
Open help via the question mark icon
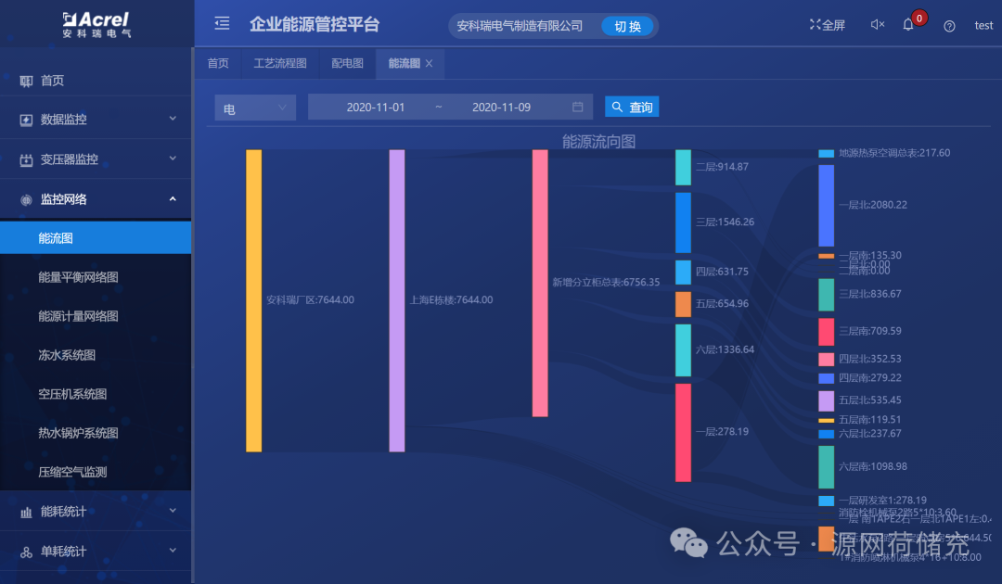[948, 26]
